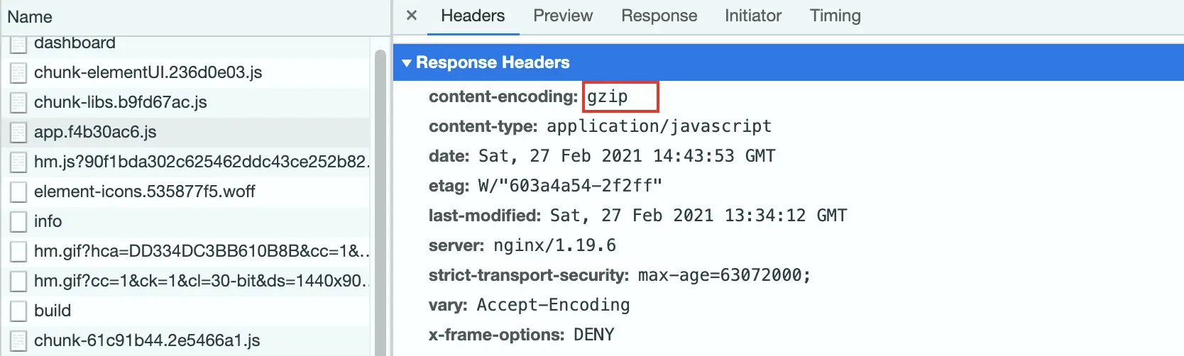Click the request list vertical scrollbar

tap(380, 199)
